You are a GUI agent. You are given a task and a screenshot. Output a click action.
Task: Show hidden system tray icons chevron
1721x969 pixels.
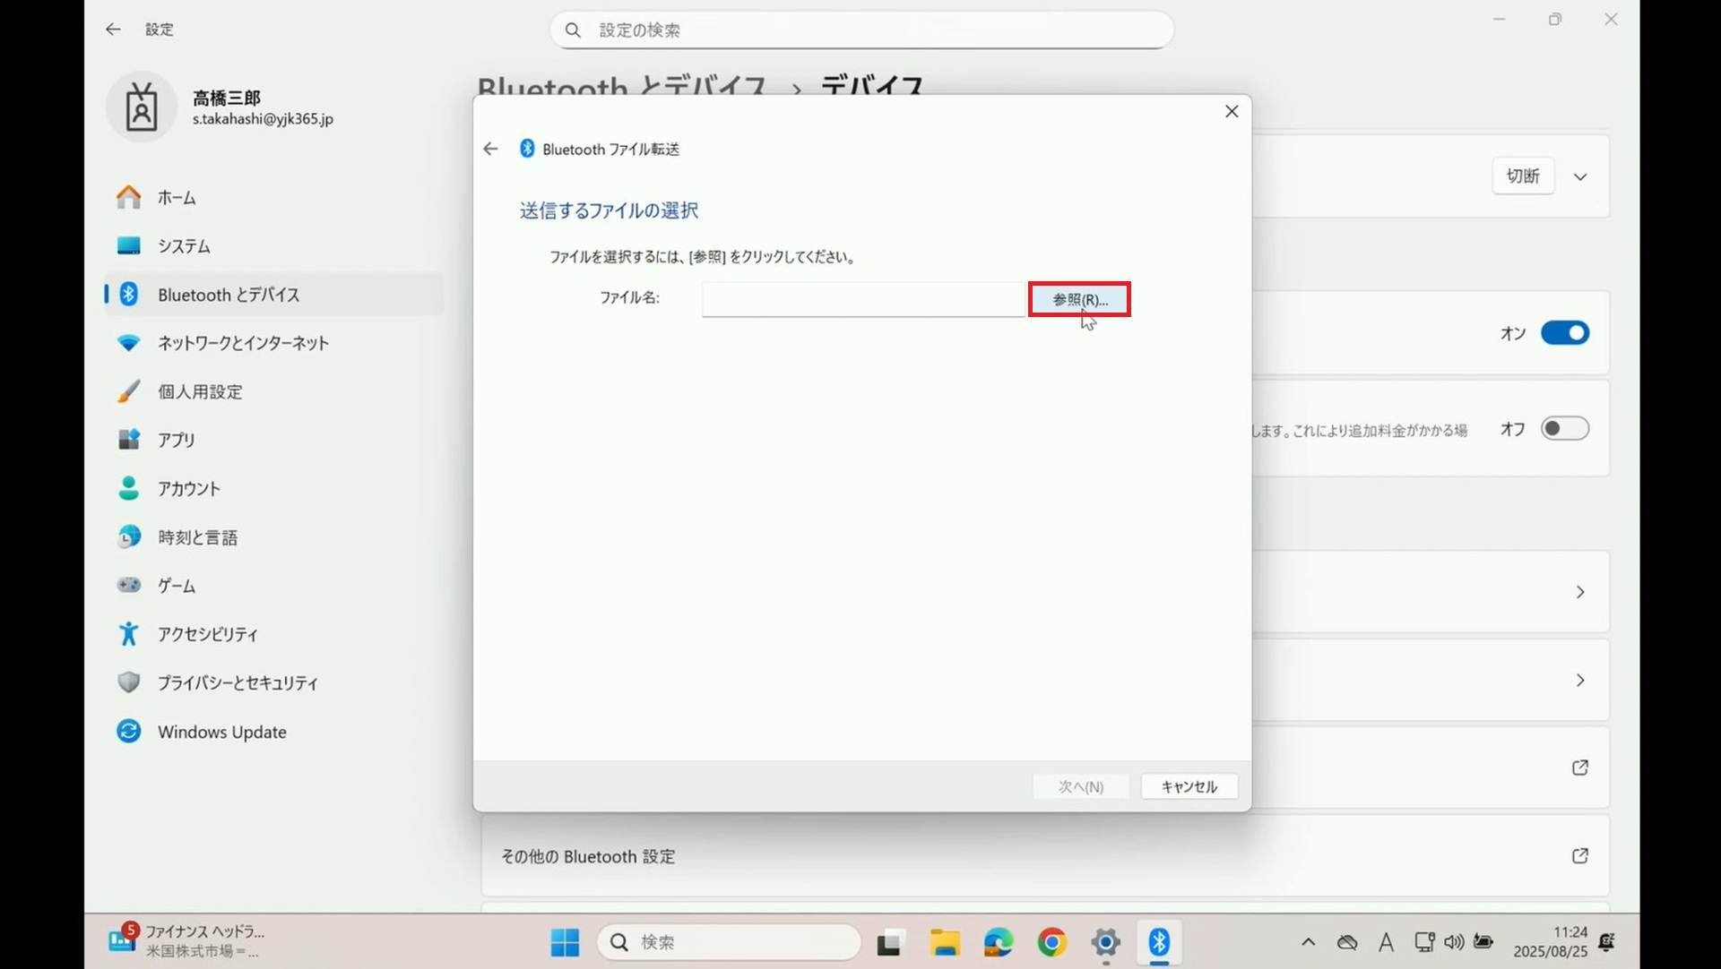coord(1308,942)
